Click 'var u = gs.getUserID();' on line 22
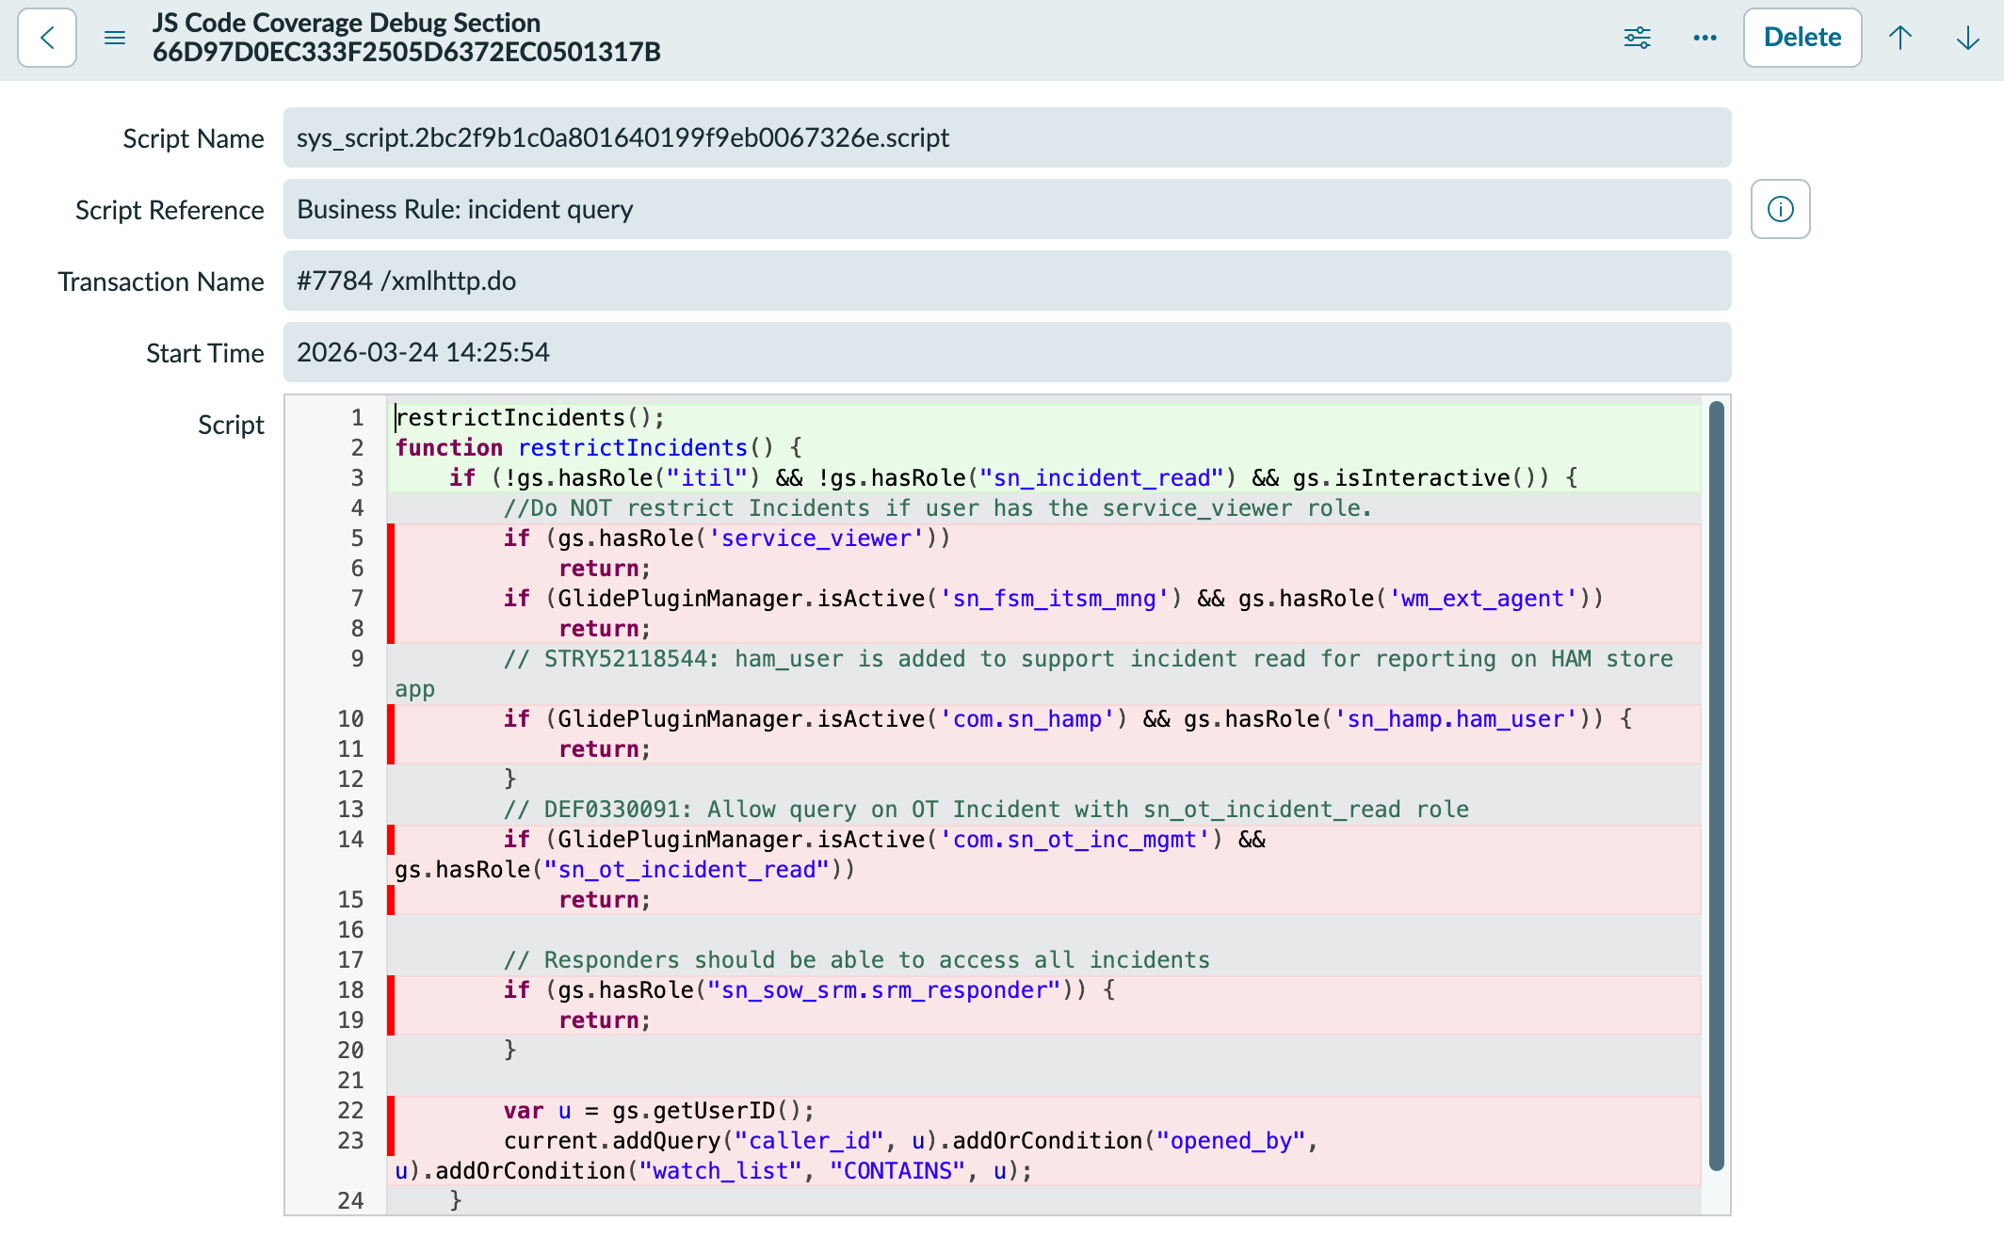 [659, 1111]
